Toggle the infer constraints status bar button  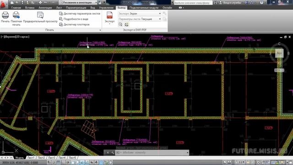point(49,162)
